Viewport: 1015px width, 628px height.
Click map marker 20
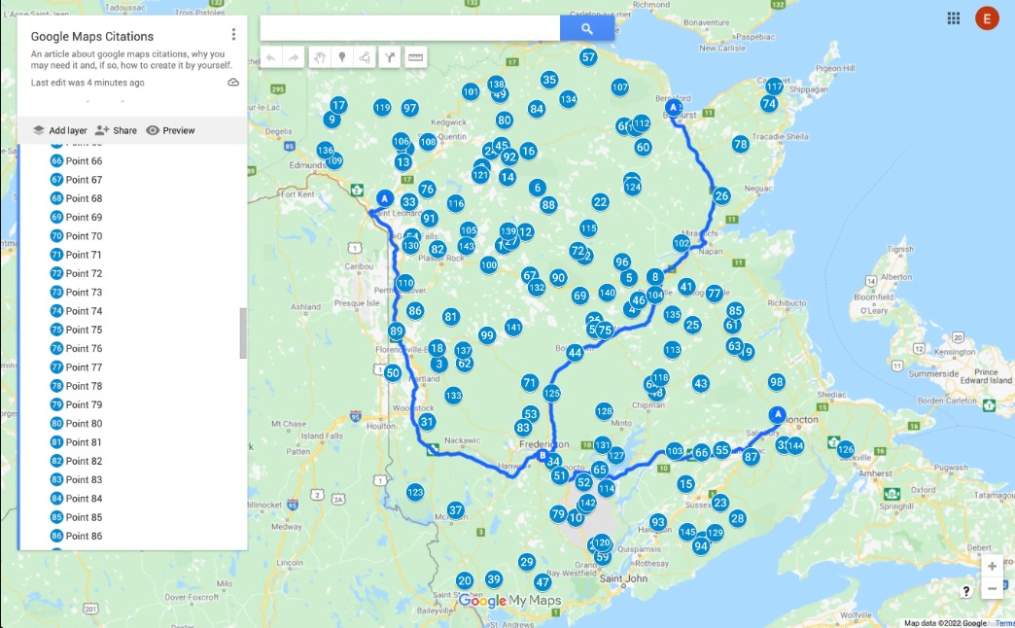pos(464,580)
